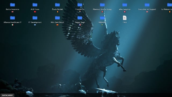Open the FAQ document file
This screenshot has width=172, height=97.
(125, 18)
